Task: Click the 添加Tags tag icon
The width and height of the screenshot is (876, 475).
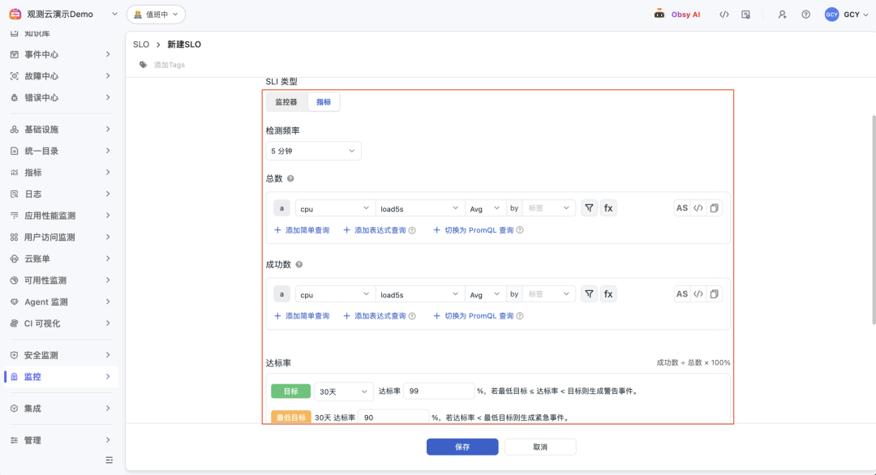Action: [144, 65]
